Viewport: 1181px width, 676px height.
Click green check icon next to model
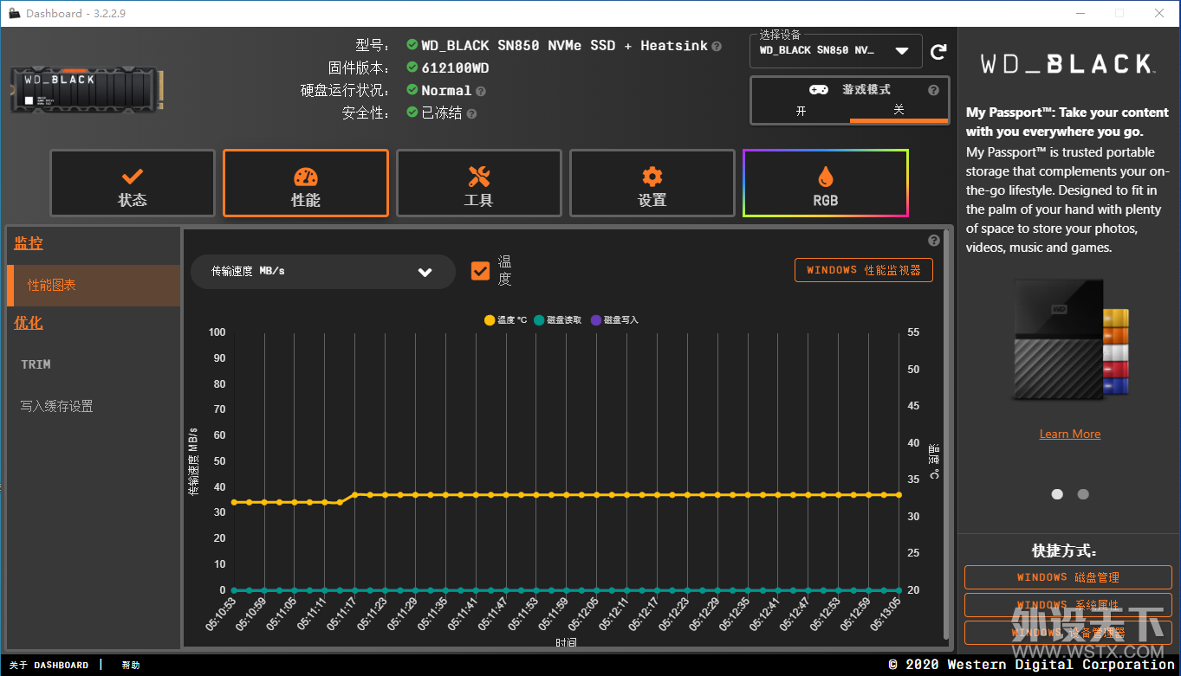tap(412, 45)
